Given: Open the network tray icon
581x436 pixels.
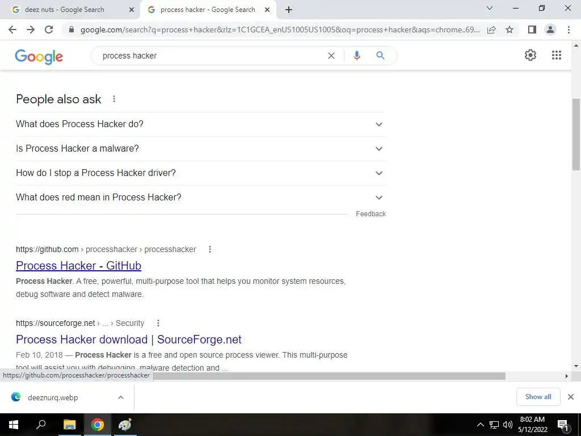Looking at the screenshot, I should [494, 425].
